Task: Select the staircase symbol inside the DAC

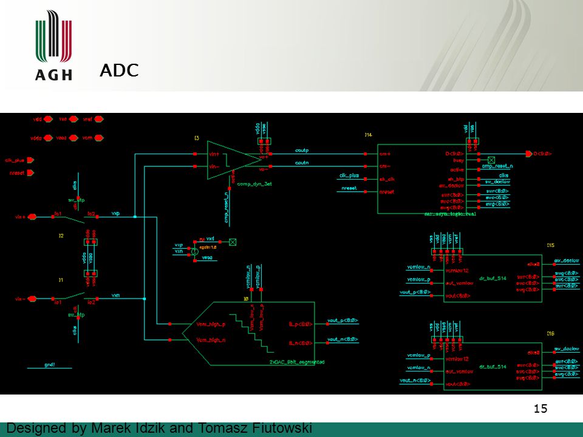Action: [x=251, y=333]
